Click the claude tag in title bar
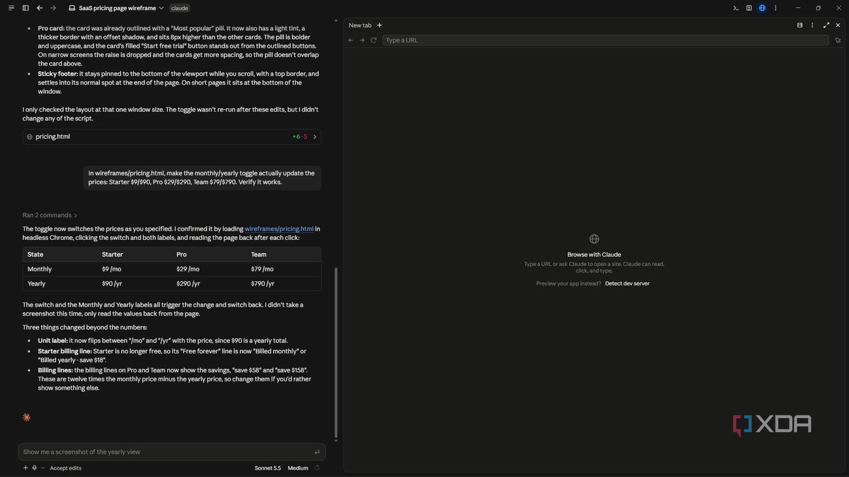The height and width of the screenshot is (477, 849). [x=179, y=8]
